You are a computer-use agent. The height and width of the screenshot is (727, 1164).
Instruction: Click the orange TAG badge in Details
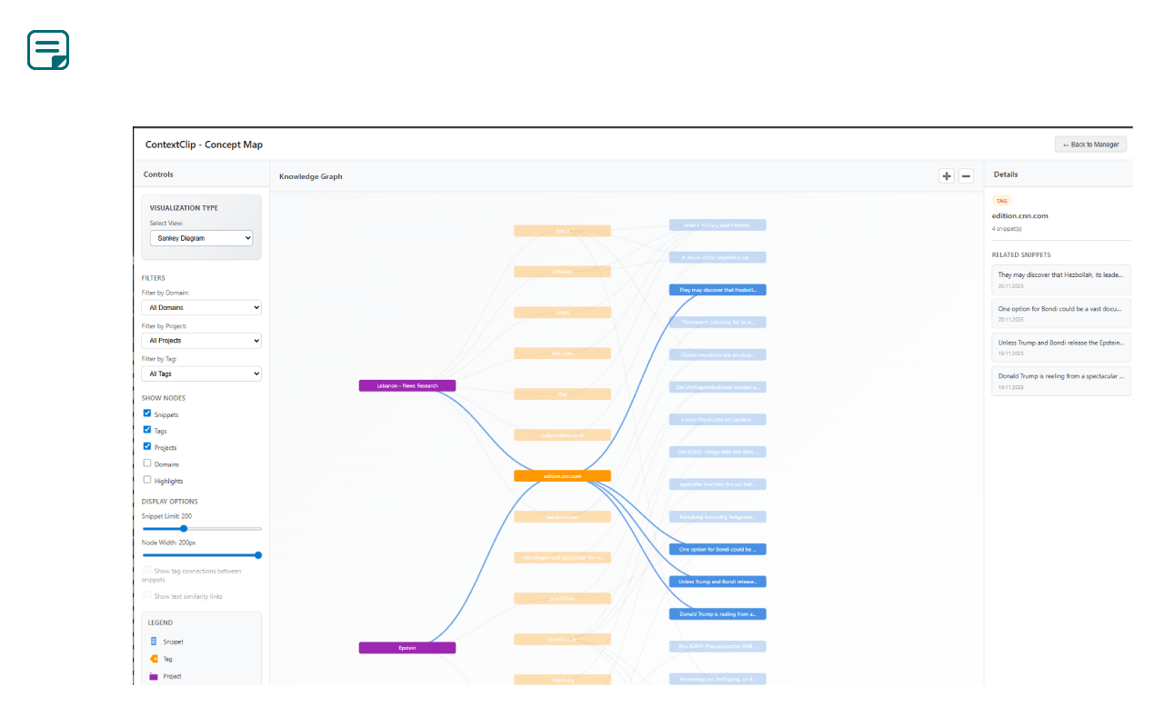tap(1001, 200)
